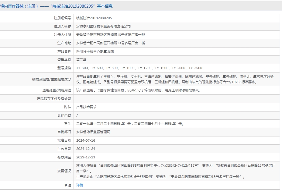282x191 pixels.
Task: Click the 型号规格 label
Action: click(64, 68)
